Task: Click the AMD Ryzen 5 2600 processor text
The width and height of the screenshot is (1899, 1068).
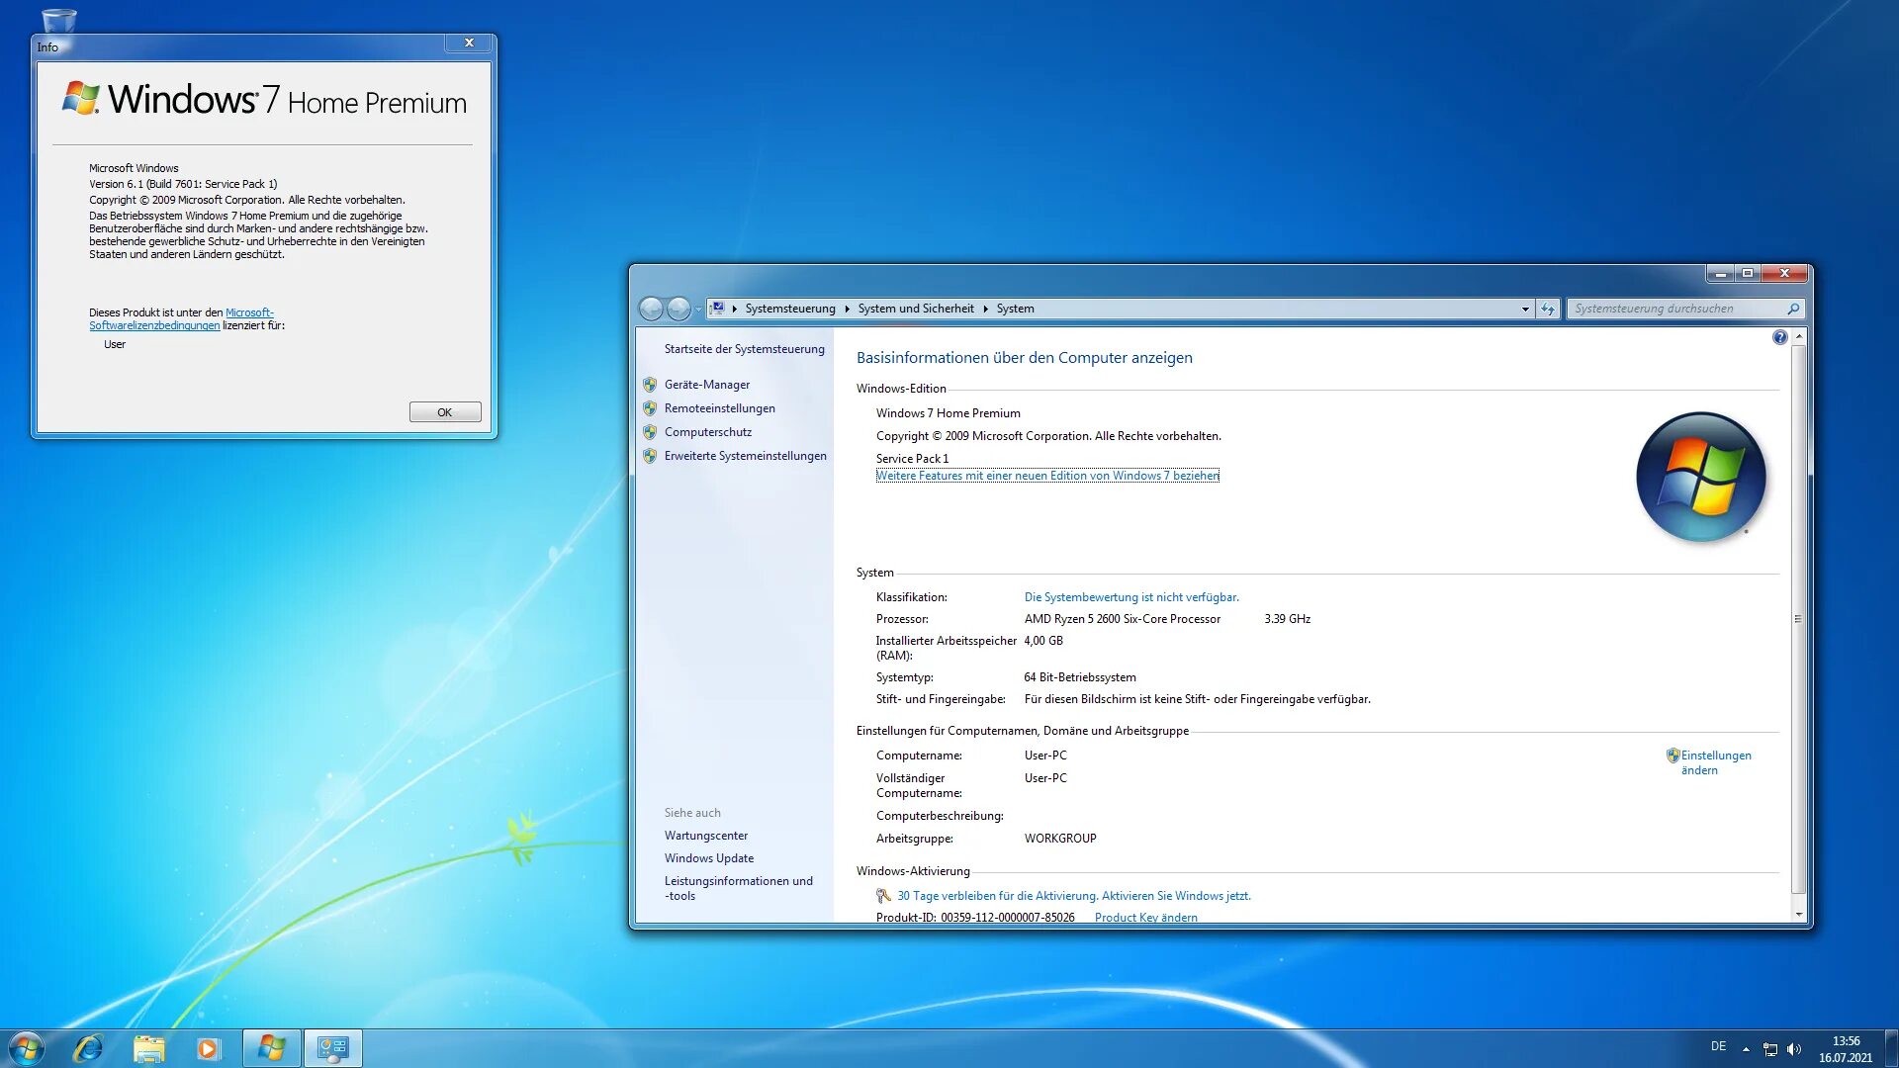Action: [x=1123, y=619]
